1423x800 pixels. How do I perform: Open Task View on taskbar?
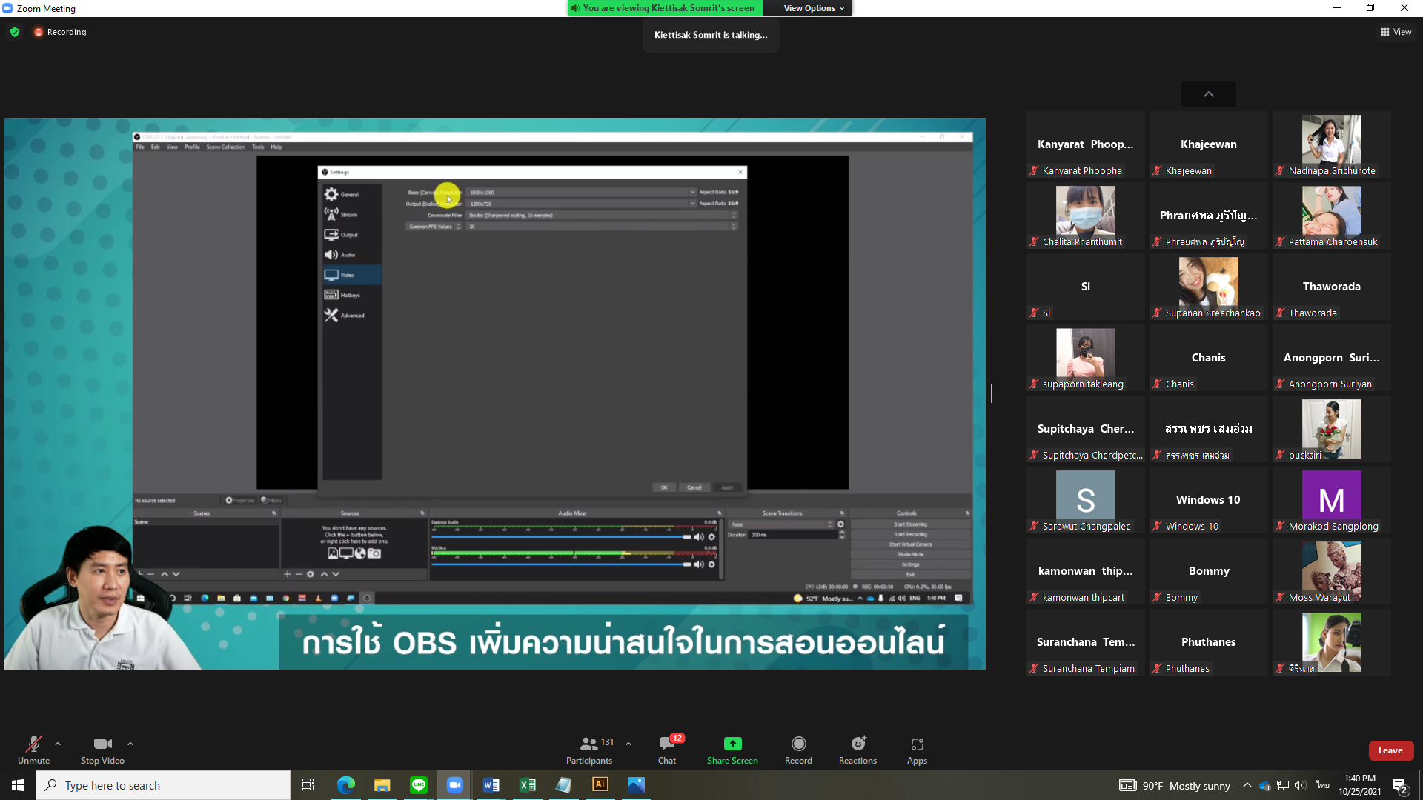[308, 785]
